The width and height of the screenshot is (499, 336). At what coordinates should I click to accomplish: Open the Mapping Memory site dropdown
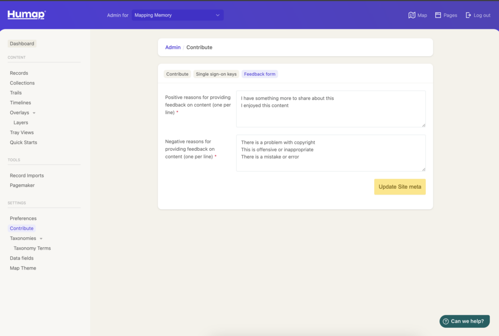coord(177,15)
